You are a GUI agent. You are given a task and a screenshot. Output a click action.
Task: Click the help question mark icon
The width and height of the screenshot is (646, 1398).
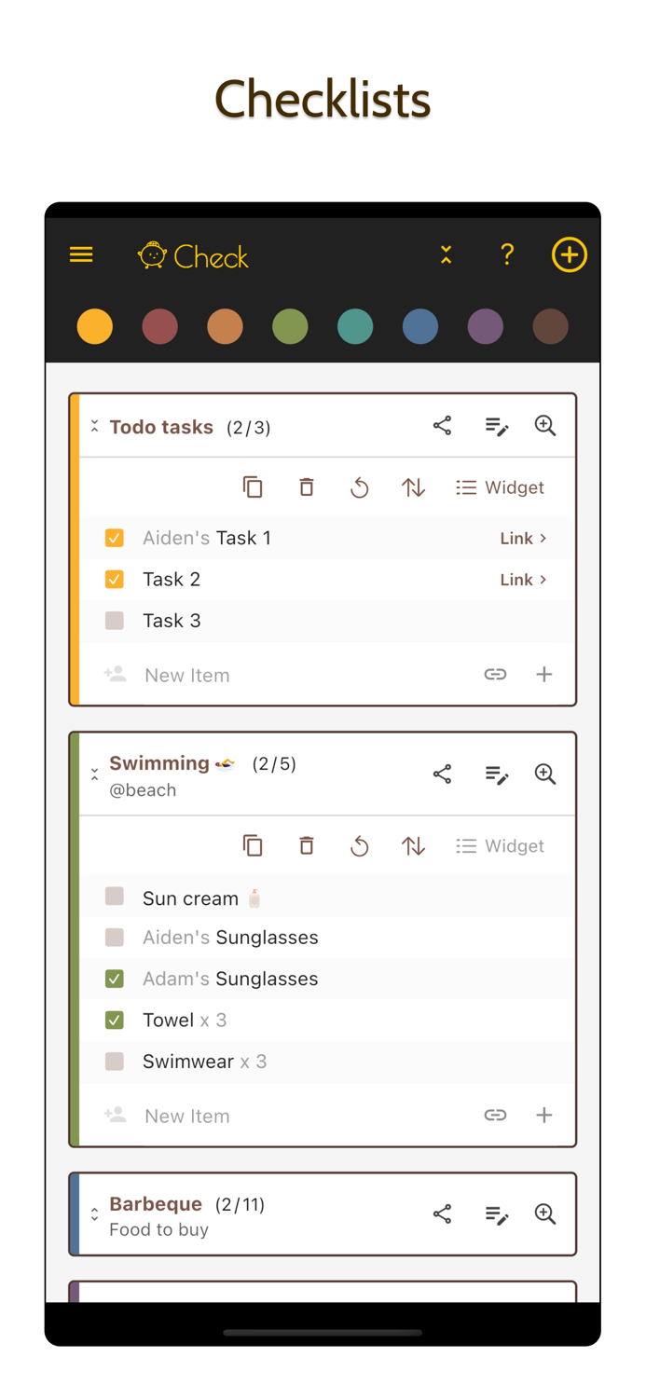507,254
